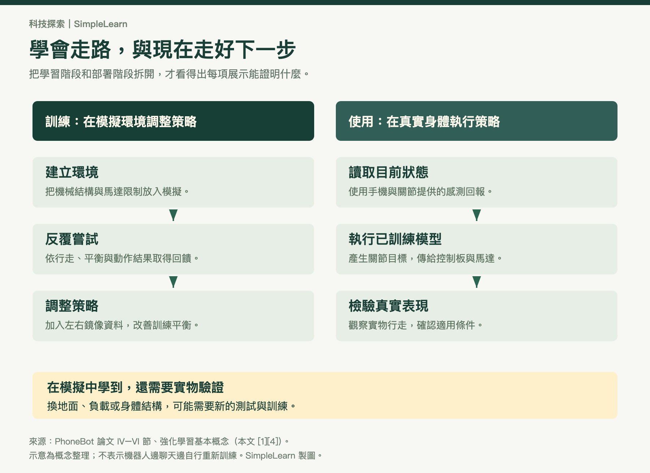Click the 科技探索｜SimpleLearn header label

tap(78, 24)
